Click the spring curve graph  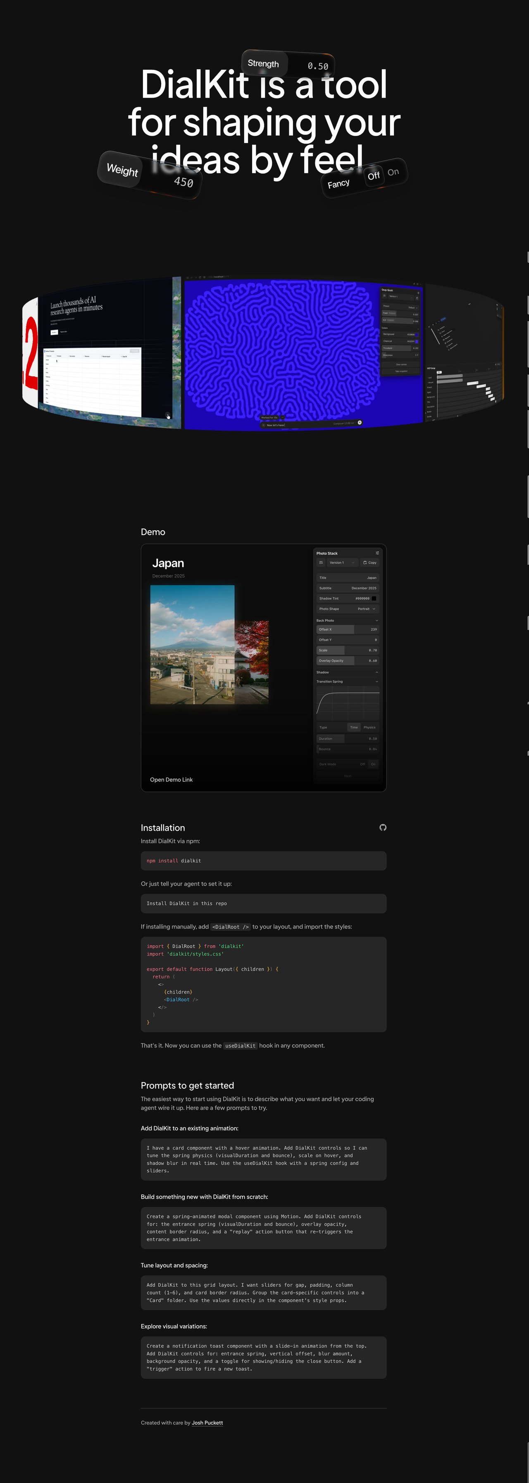(348, 704)
